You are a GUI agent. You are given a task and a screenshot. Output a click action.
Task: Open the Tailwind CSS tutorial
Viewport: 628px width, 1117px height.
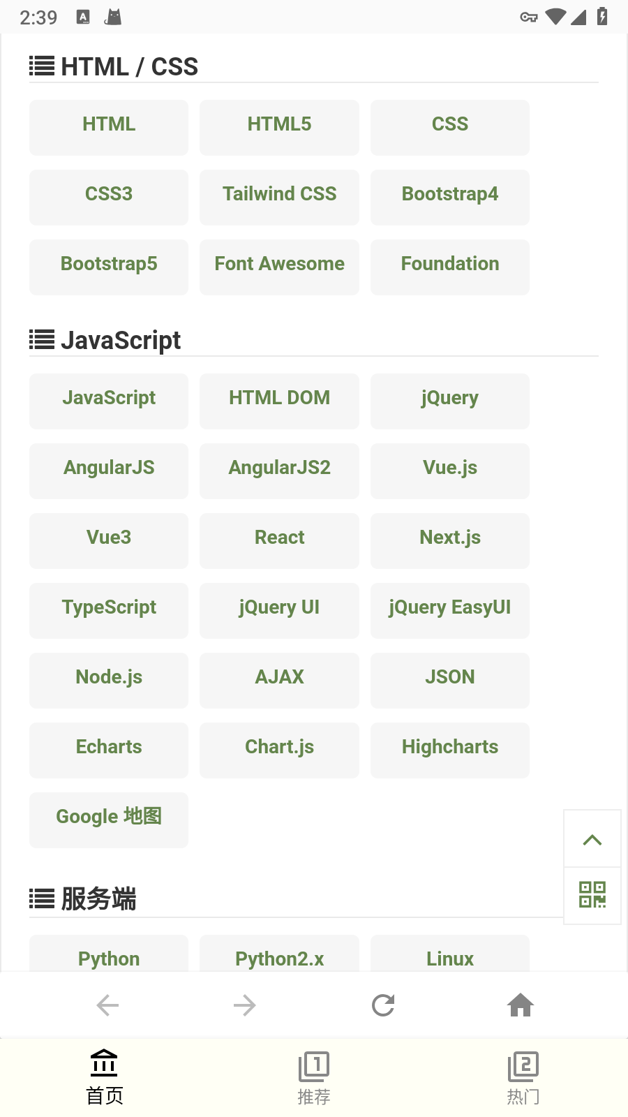[279, 197]
